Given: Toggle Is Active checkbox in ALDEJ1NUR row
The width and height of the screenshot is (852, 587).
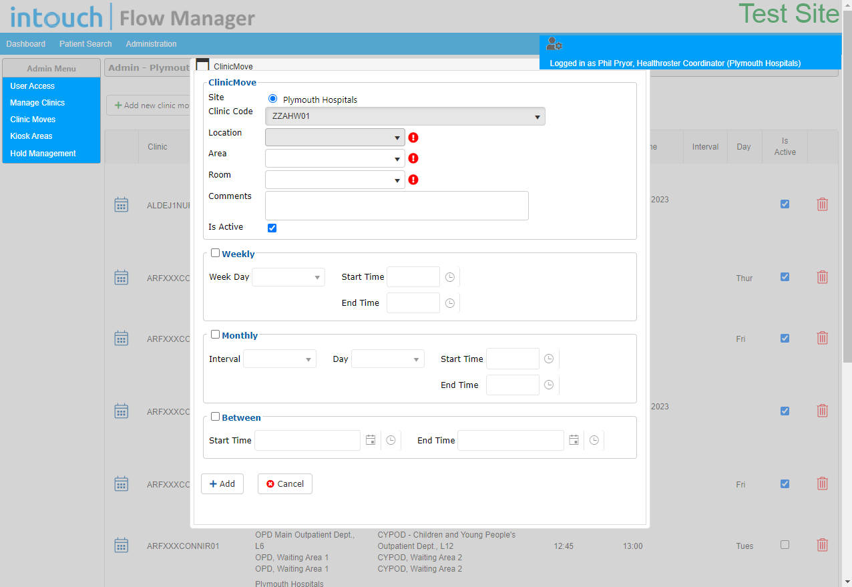Looking at the screenshot, I should 785,204.
